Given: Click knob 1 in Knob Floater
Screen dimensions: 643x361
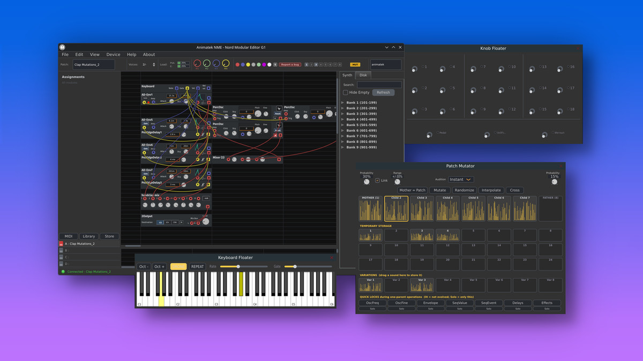Looking at the screenshot, I should [x=414, y=69].
